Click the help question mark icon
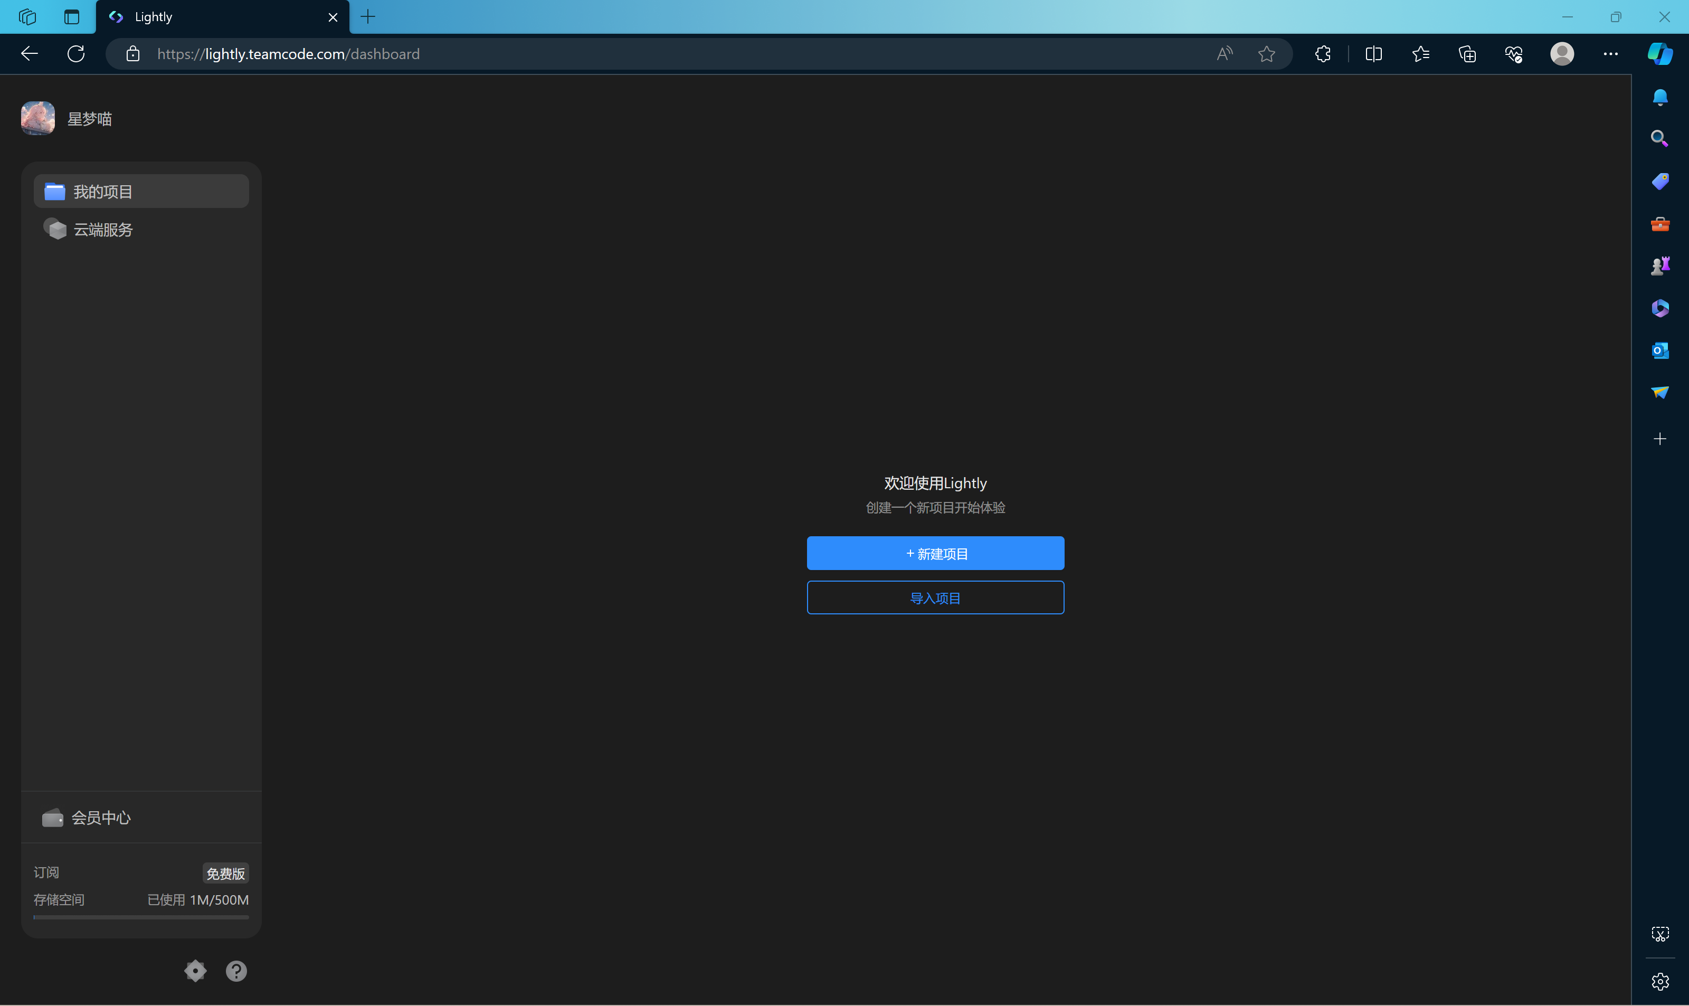Image resolution: width=1689 pixels, height=1006 pixels. tap(236, 971)
